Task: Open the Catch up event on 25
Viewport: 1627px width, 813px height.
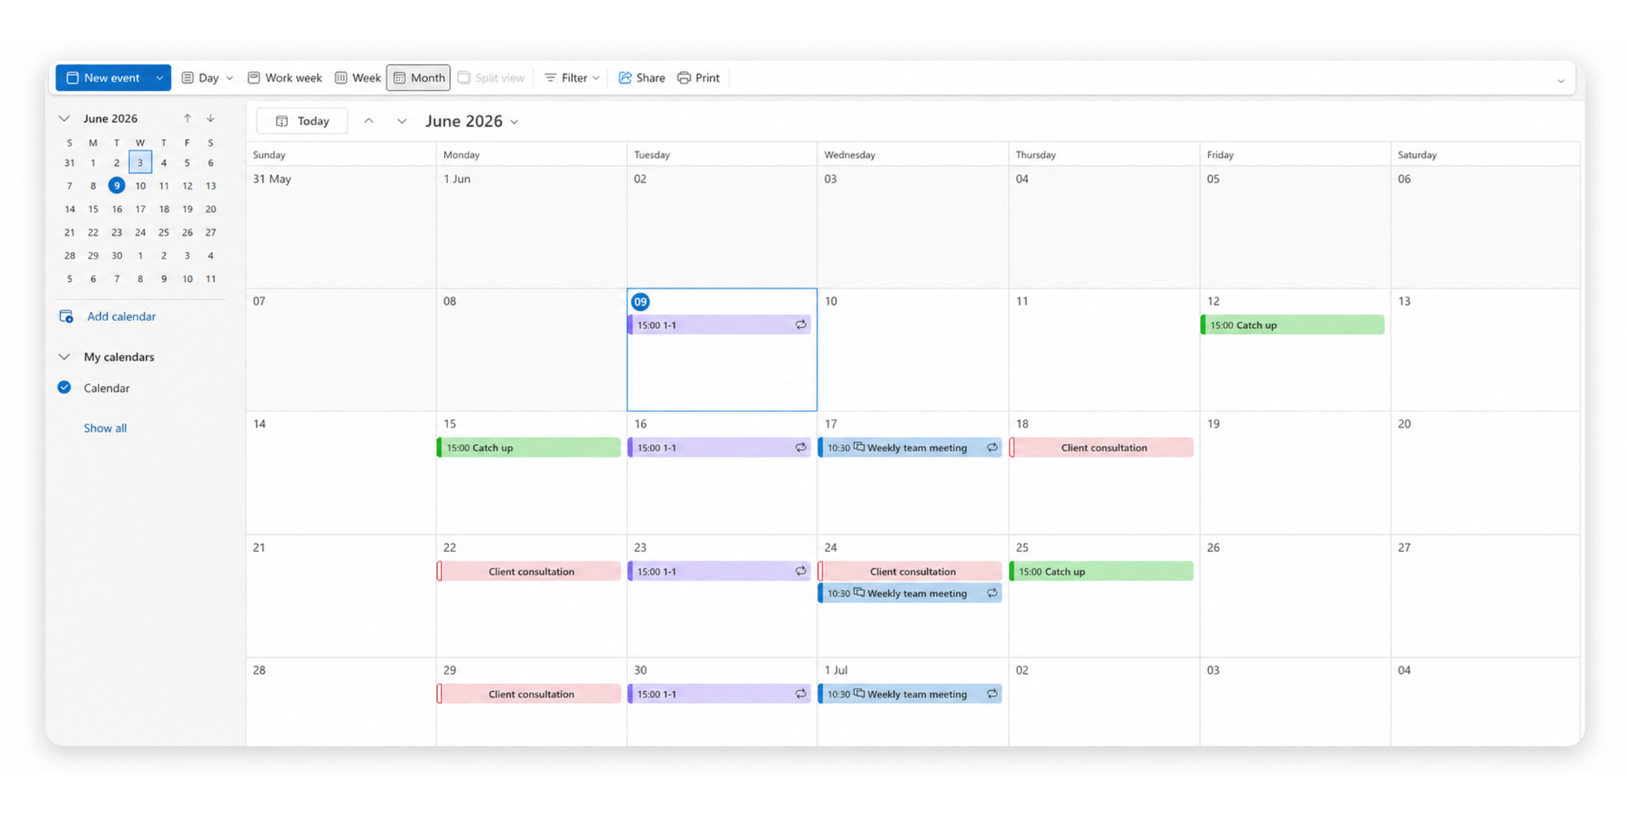Action: [x=1101, y=572]
